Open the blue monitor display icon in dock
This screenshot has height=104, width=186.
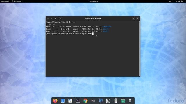pos(101,101)
